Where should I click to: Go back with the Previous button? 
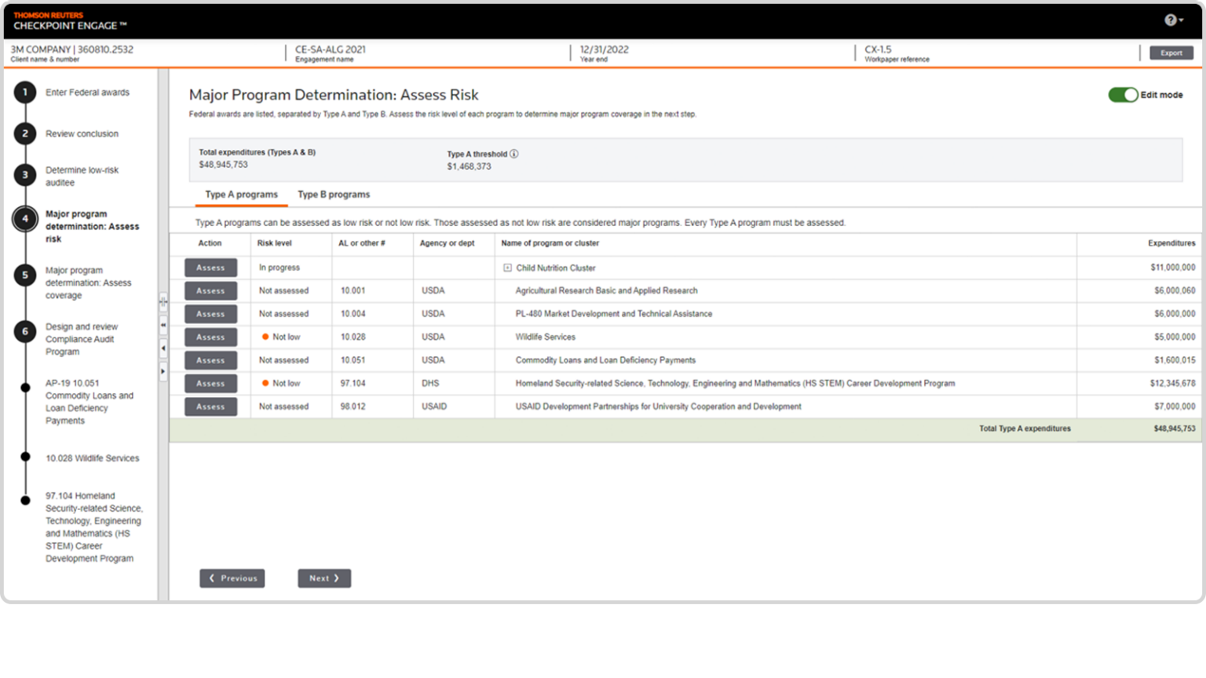coord(232,578)
